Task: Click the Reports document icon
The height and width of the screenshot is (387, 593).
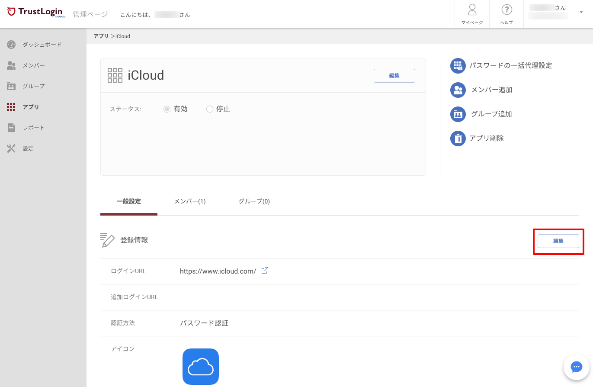Action: click(11, 128)
